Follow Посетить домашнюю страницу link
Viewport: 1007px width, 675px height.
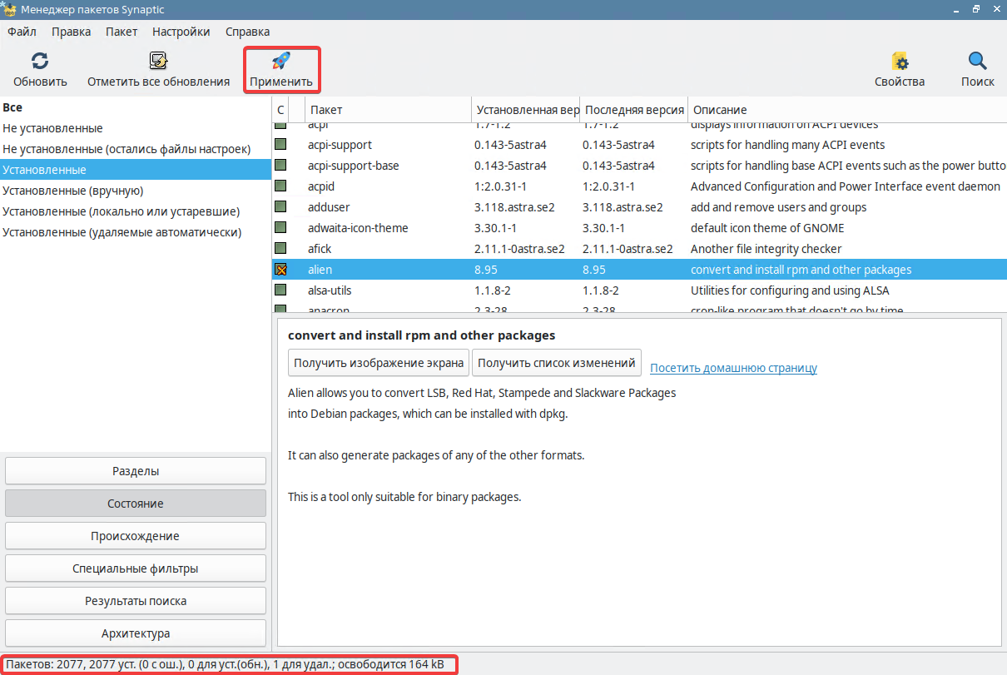click(x=733, y=368)
